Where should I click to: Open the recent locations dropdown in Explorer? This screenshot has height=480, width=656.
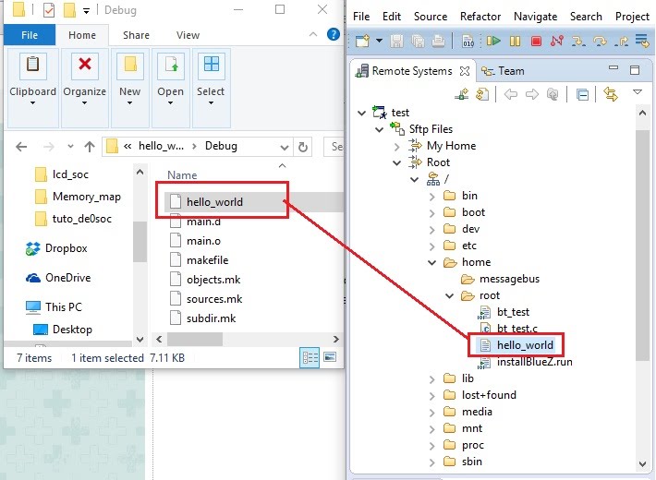pos(70,147)
